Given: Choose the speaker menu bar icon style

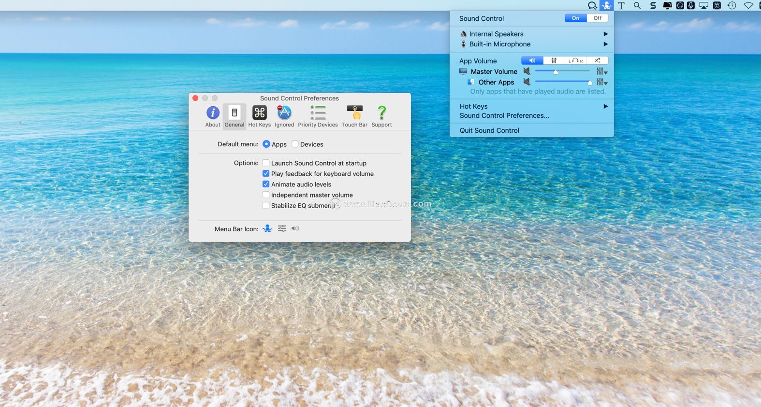Looking at the screenshot, I should coord(295,228).
